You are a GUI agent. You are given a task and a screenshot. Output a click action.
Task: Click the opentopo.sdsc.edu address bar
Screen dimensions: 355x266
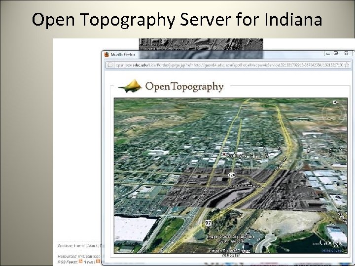coord(229,65)
